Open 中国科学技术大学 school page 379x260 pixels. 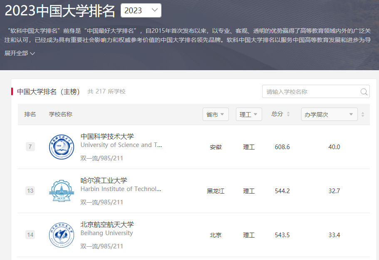coord(107,136)
